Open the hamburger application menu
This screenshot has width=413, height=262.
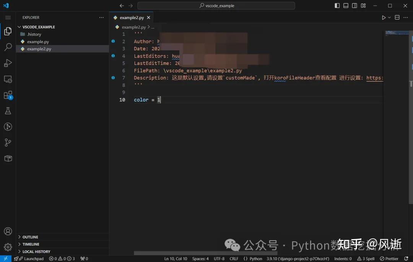[x=8, y=18]
